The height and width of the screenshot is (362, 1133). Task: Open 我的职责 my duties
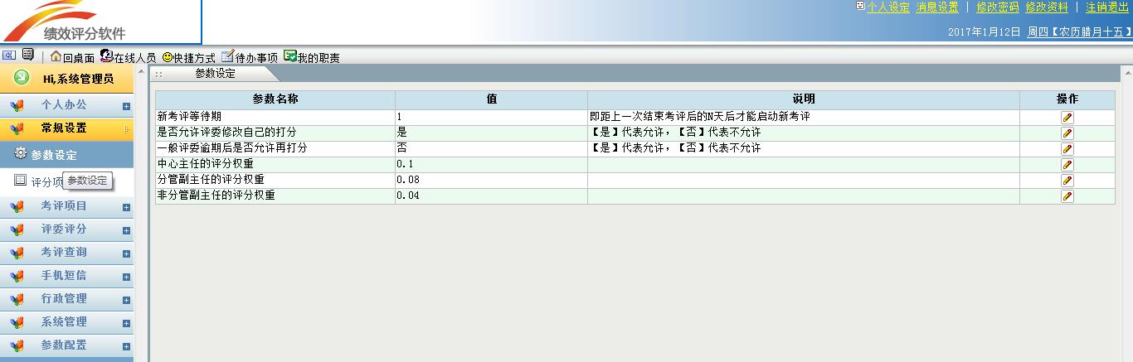[311, 57]
